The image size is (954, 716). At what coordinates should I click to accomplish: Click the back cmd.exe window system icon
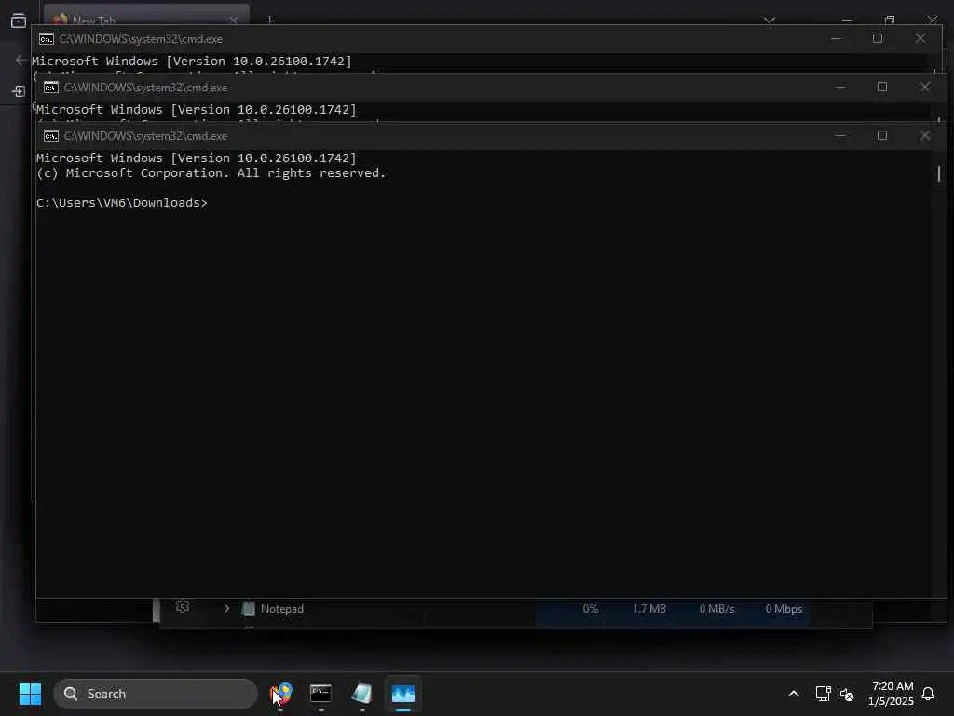(47, 39)
